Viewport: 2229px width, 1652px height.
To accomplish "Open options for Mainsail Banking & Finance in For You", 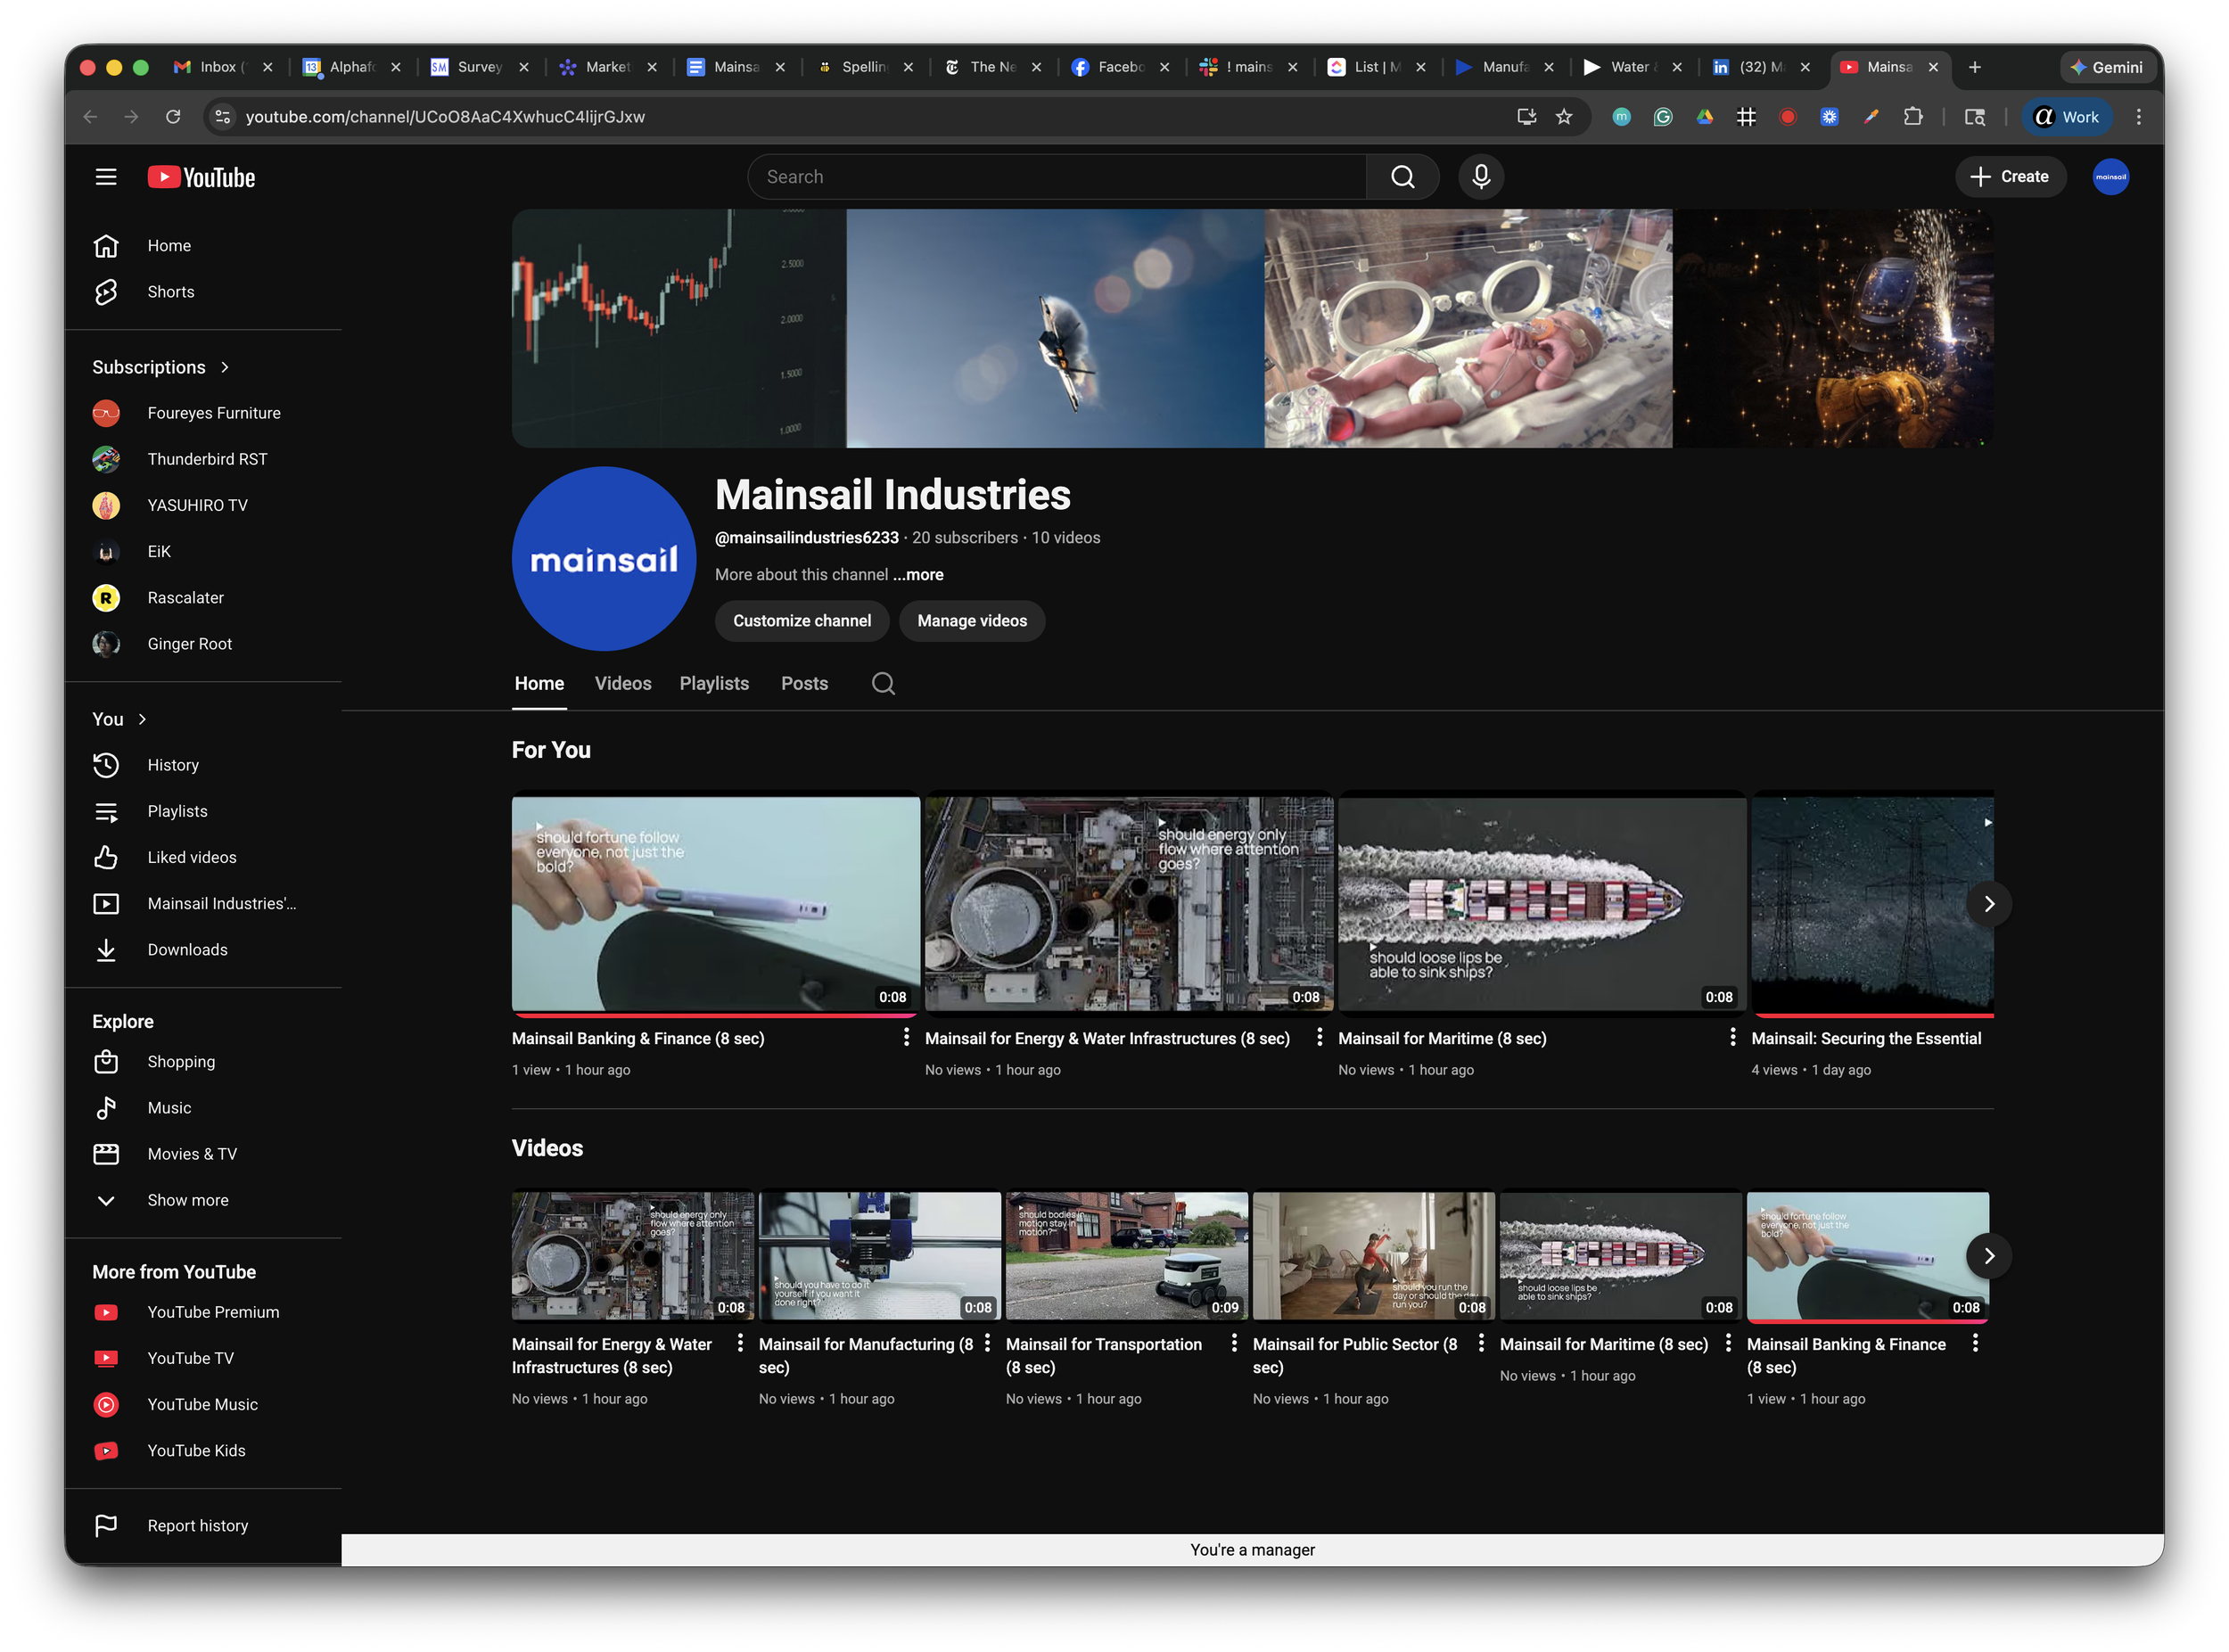I will (x=906, y=1037).
